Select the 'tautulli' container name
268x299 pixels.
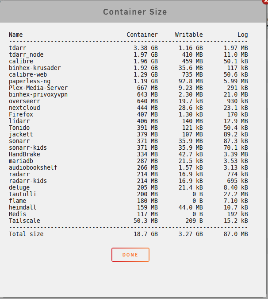pos(23,194)
